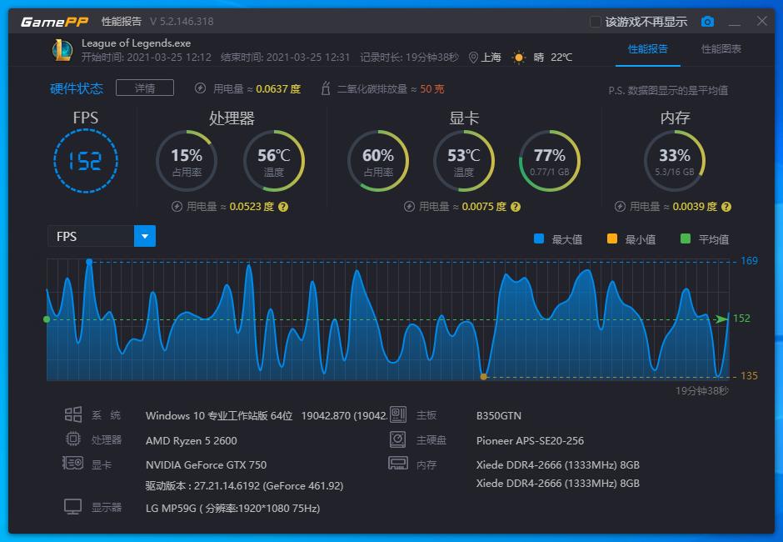
Task: Click the 内存 memory icon
Action: click(397, 464)
